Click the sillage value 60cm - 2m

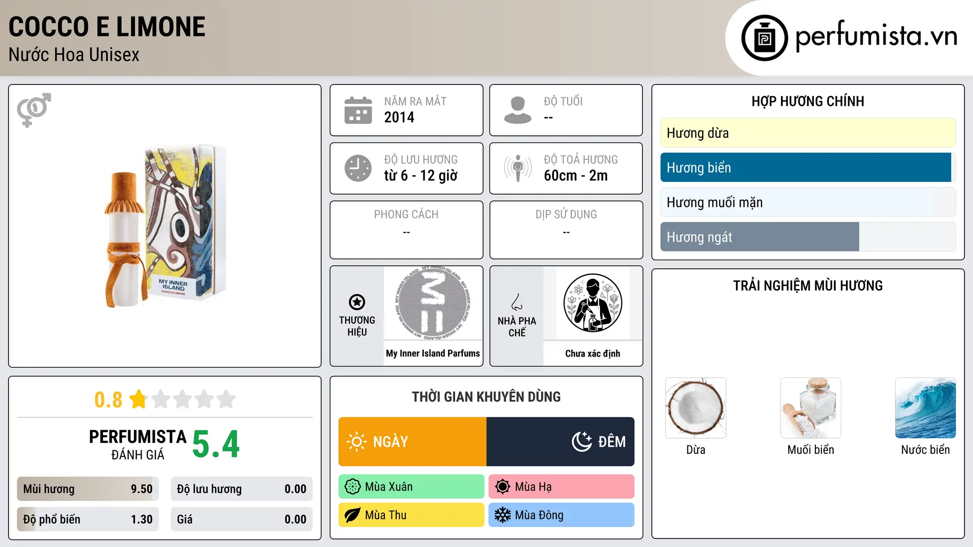[576, 176]
